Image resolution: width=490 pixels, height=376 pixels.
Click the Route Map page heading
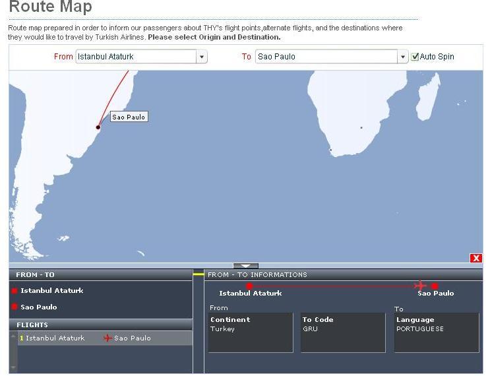pos(51,6)
